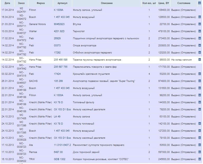Click article number 4201.92D
The height and width of the screenshot is (164, 203).
[x=59, y=31]
